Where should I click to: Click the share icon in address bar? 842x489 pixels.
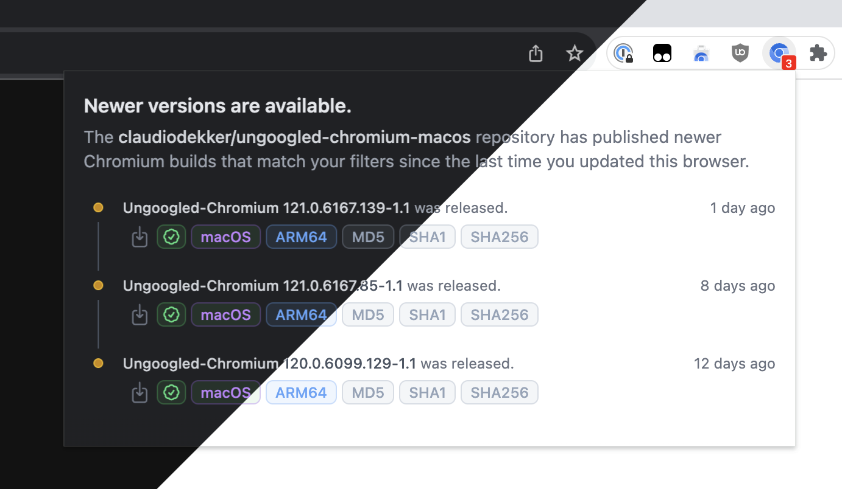[536, 54]
